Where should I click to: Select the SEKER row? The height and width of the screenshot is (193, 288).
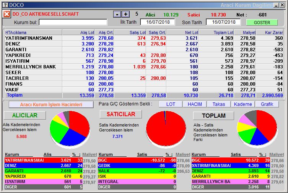(144, 73)
